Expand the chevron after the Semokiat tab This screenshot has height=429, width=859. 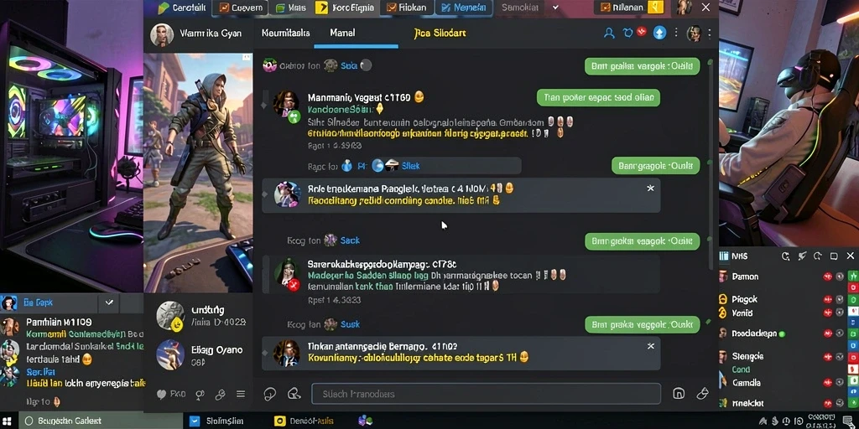pos(555,8)
